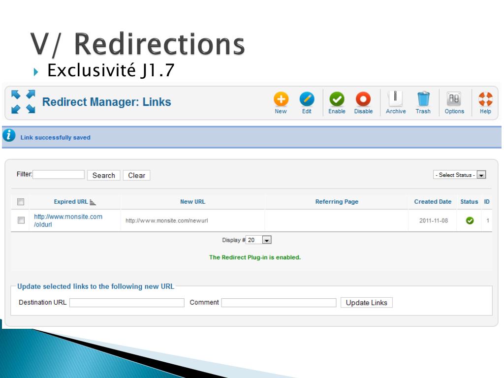Sort by Expired URL column
504x378 pixels.
71,201
